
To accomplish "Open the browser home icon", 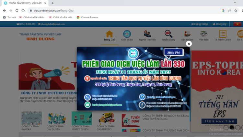I will tap(23, 11).
